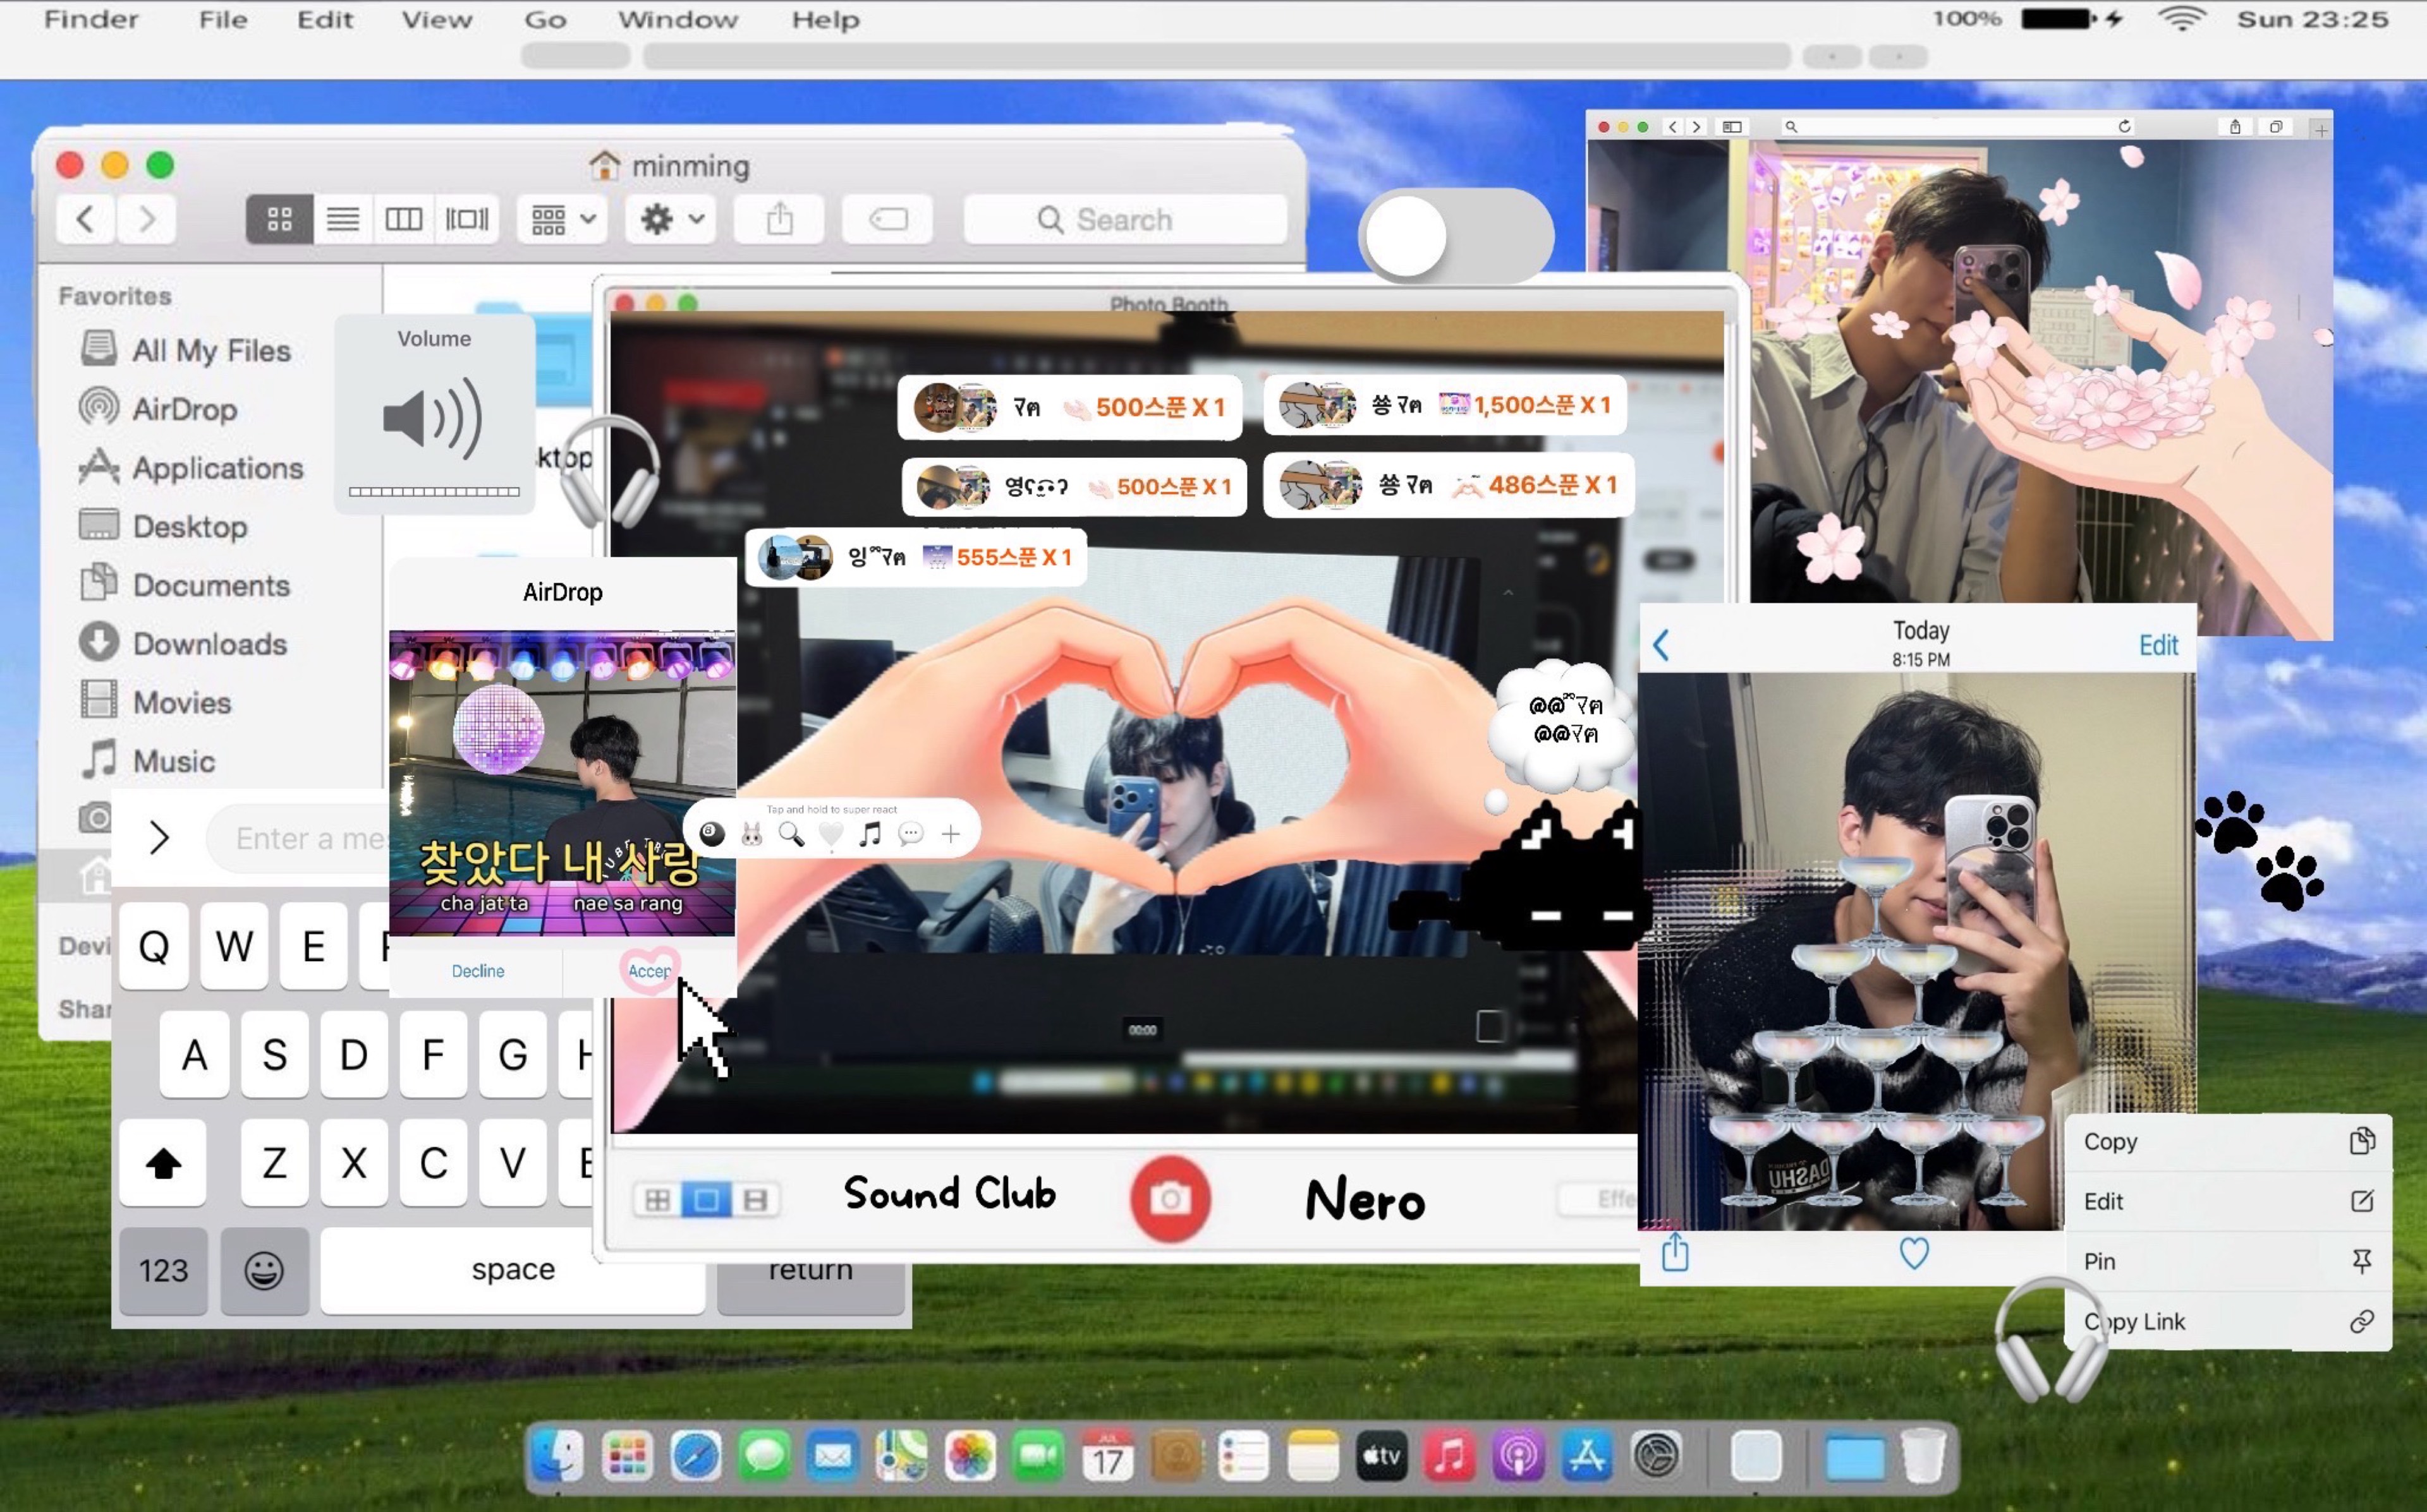Screen dimensions: 2427x1512
Task: Adjust the Volume level bar
Action: pyautogui.click(x=433, y=491)
